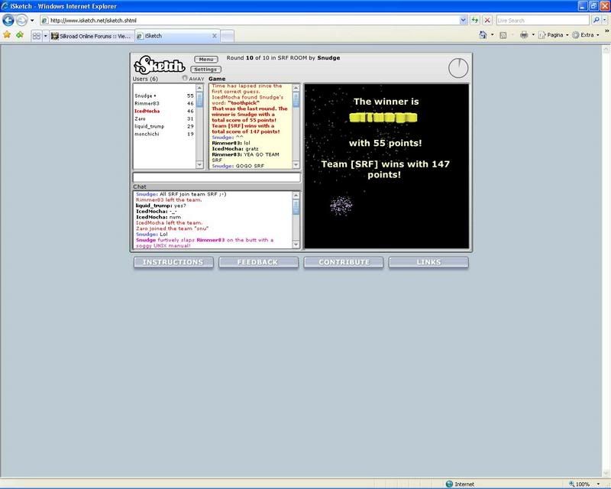Viewport: 611px width, 489px height.
Task: Open the search options dropdown arrow
Action: (x=604, y=21)
